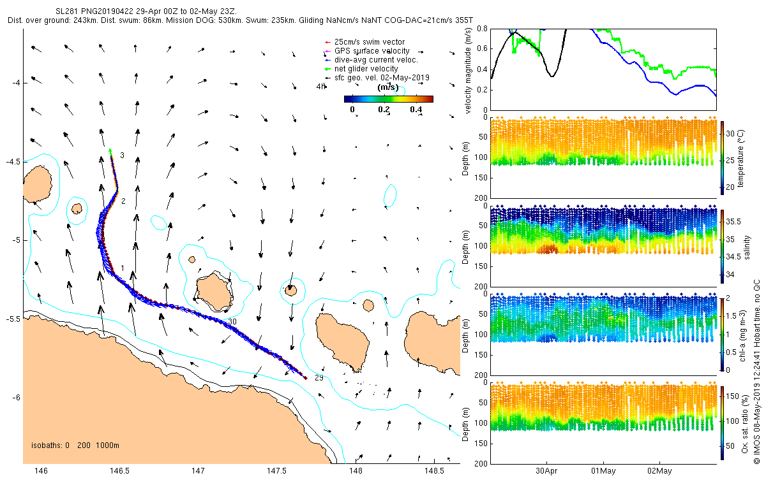Click the chl-a (mg m-3) colorbar
The image size is (766, 478).
722,333
